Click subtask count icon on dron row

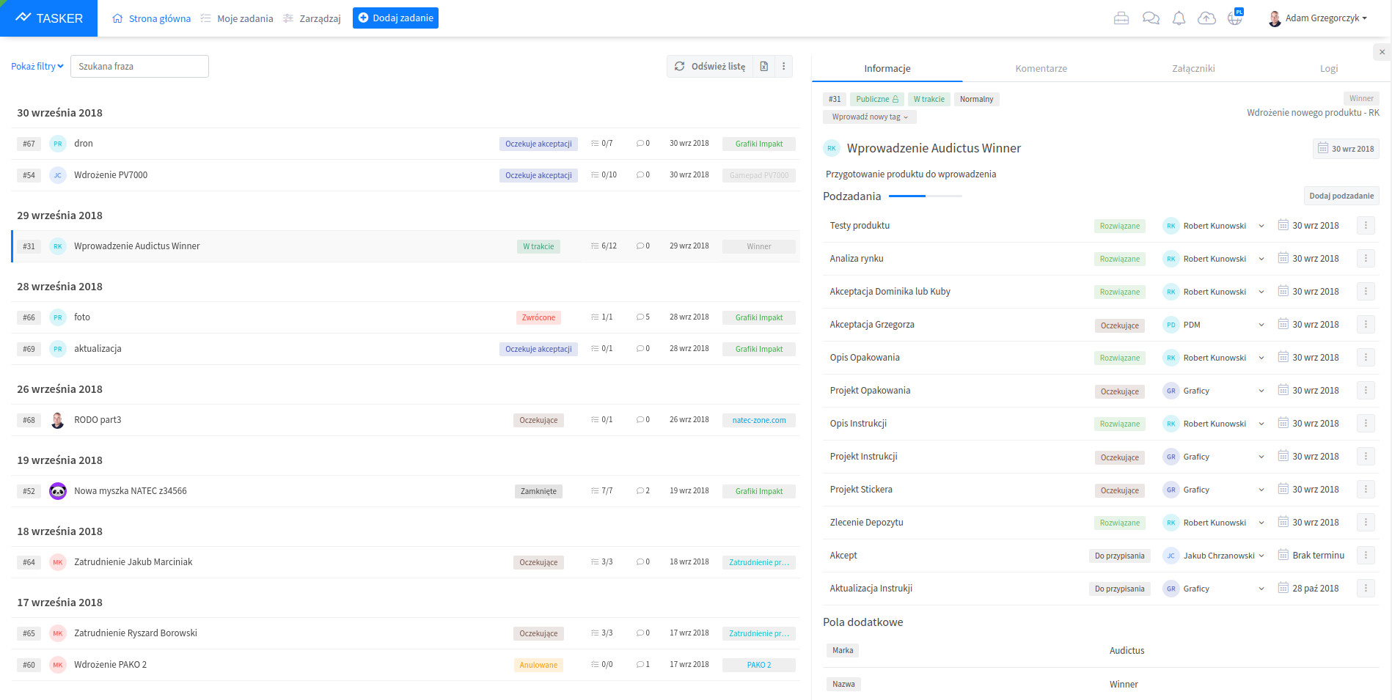(x=595, y=144)
